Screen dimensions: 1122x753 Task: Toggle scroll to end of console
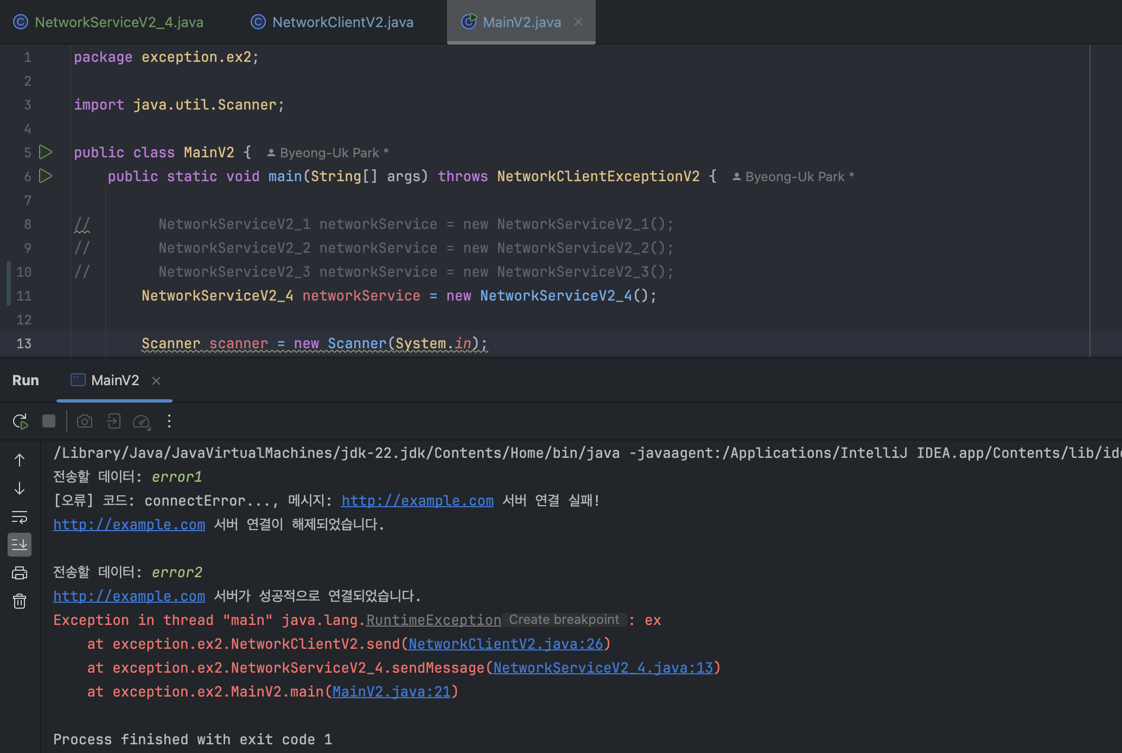[20, 545]
